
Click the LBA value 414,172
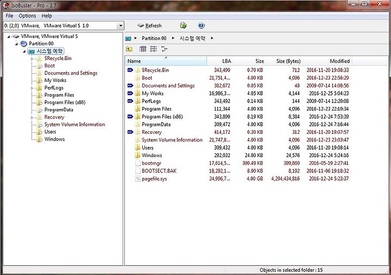(x=222, y=132)
